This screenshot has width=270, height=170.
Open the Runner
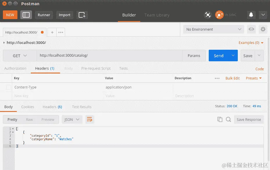coord(44,15)
